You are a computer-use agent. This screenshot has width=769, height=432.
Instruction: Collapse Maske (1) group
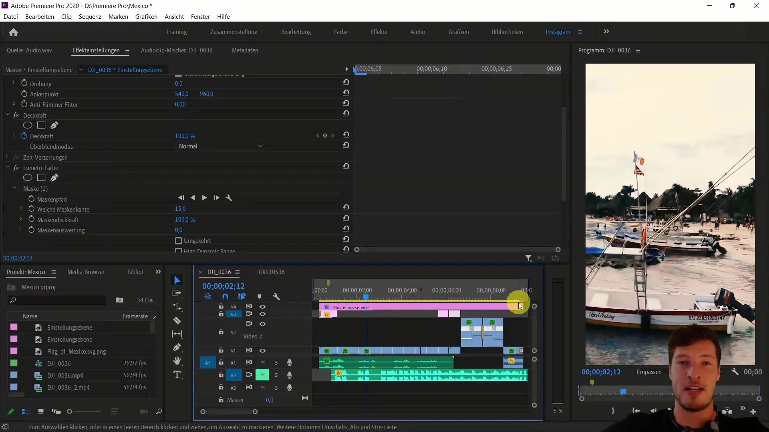(14, 188)
